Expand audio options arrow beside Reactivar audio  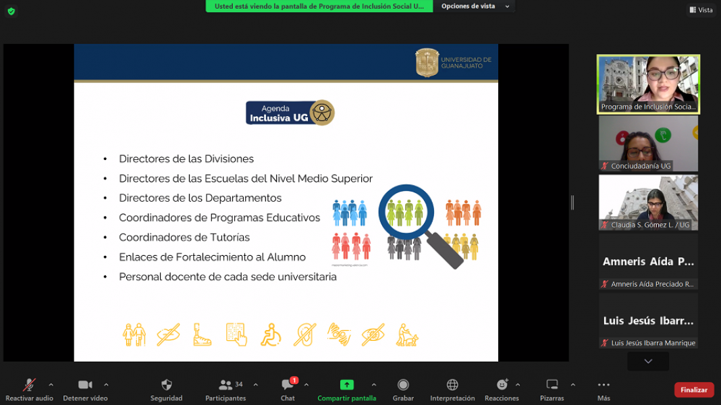(x=51, y=385)
